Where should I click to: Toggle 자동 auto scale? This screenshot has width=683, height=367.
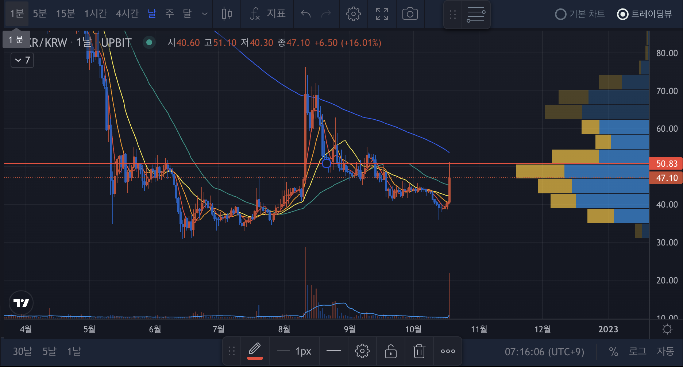pyautogui.click(x=665, y=351)
